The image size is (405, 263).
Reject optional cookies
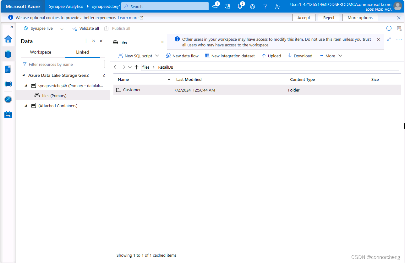(x=329, y=18)
